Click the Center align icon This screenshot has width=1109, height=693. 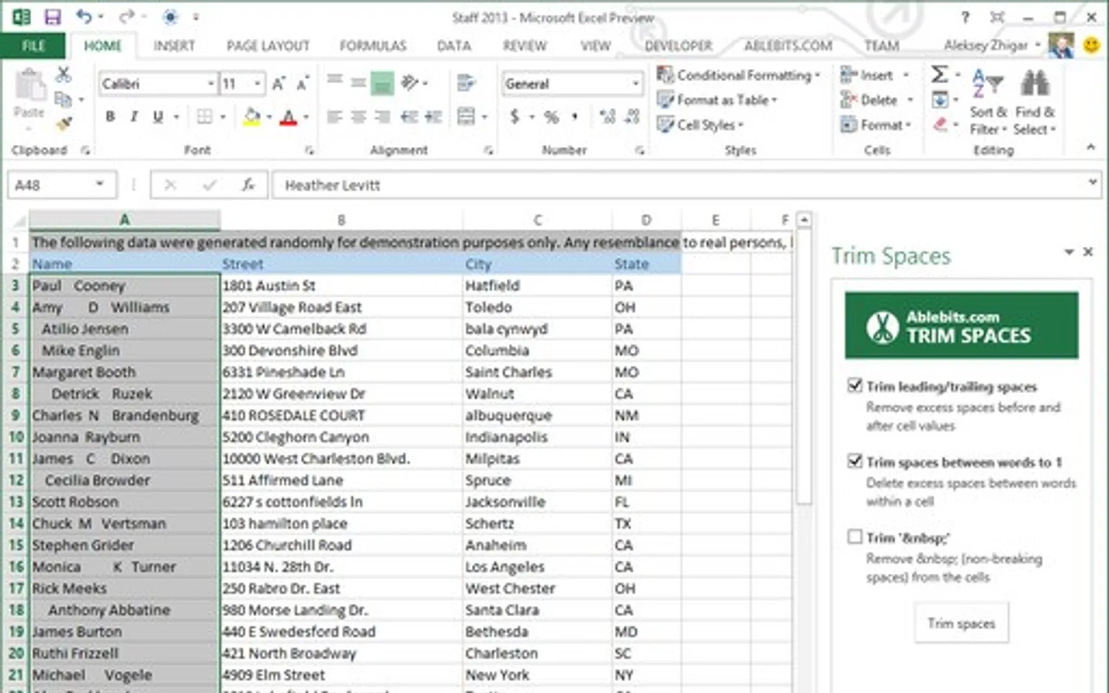[x=358, y=116]
